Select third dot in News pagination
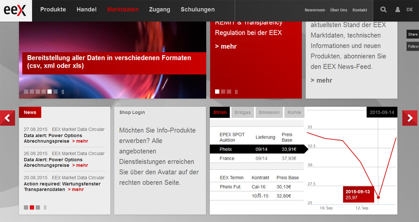This screenshot has width=419, height=222. (38, 207)
